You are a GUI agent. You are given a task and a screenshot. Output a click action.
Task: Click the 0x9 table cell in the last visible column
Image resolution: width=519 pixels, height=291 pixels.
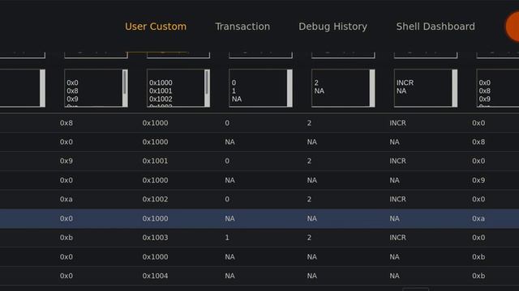(x=478, y=180)
